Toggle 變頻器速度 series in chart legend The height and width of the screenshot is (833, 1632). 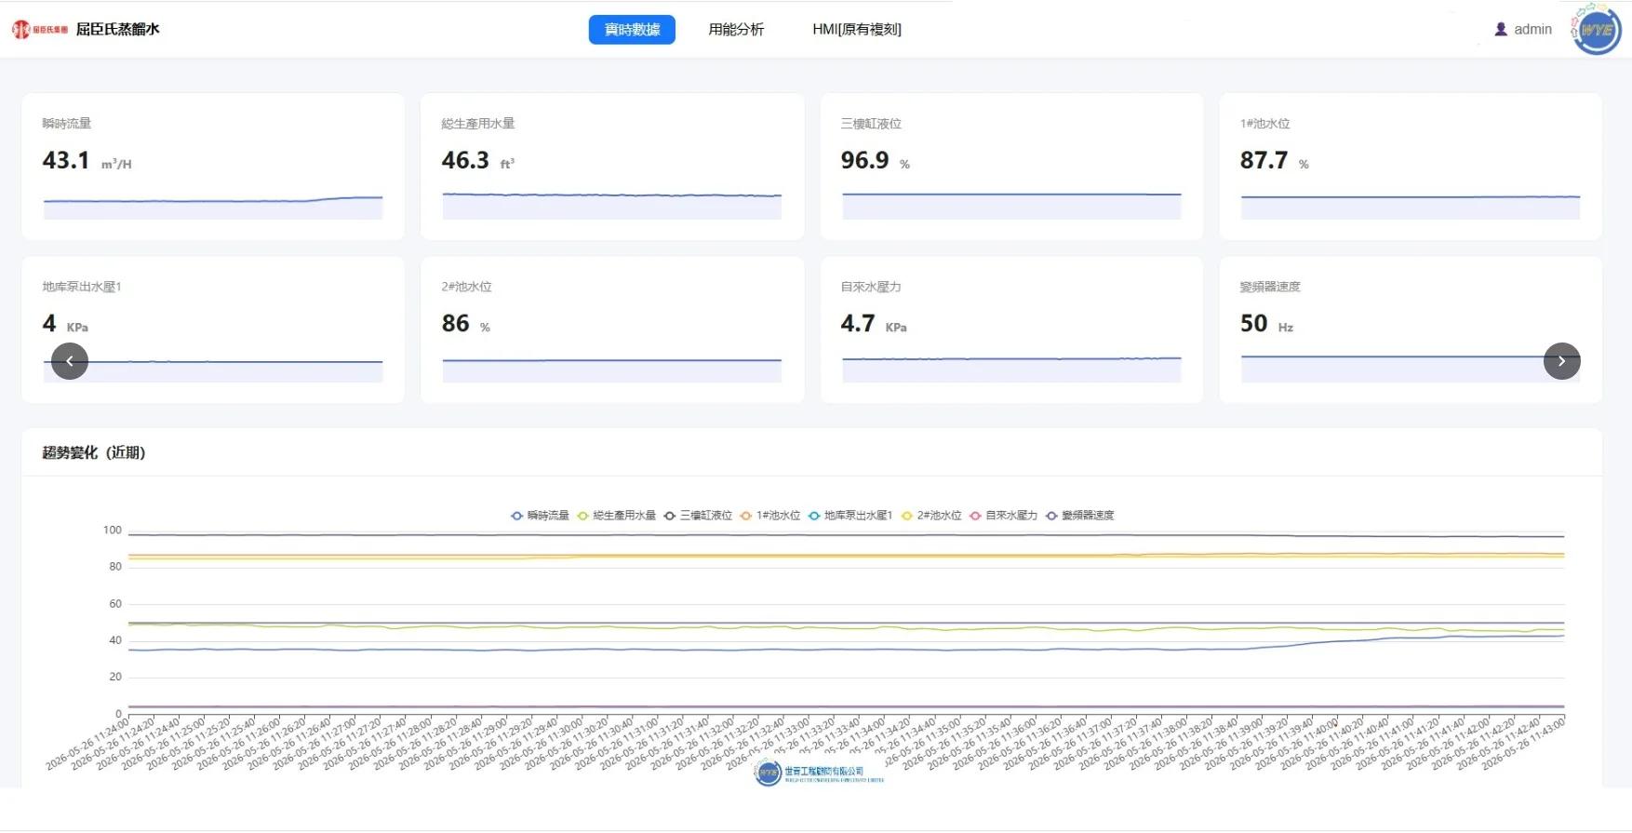click(x=1079, y=516)
